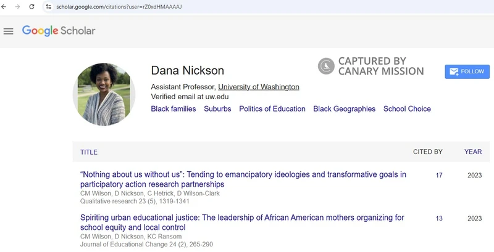
Task: View site information icon in address bar
Action: point(49,7)
